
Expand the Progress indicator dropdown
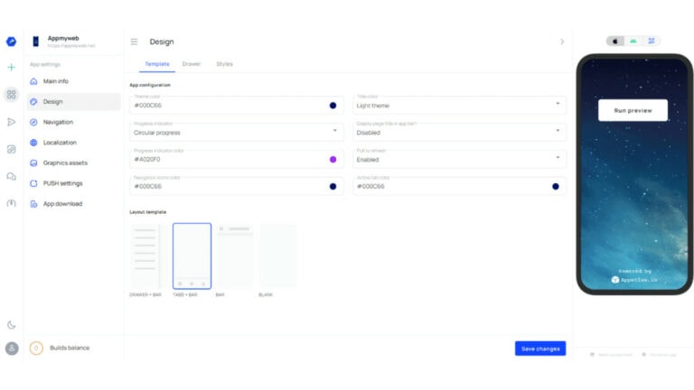coord(236,132)
